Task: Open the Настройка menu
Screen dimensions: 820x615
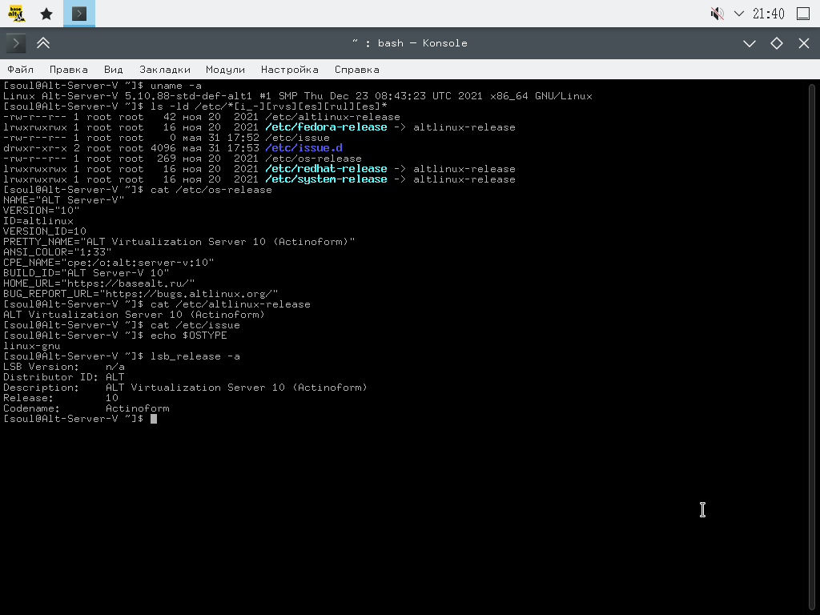Action: 290,70
